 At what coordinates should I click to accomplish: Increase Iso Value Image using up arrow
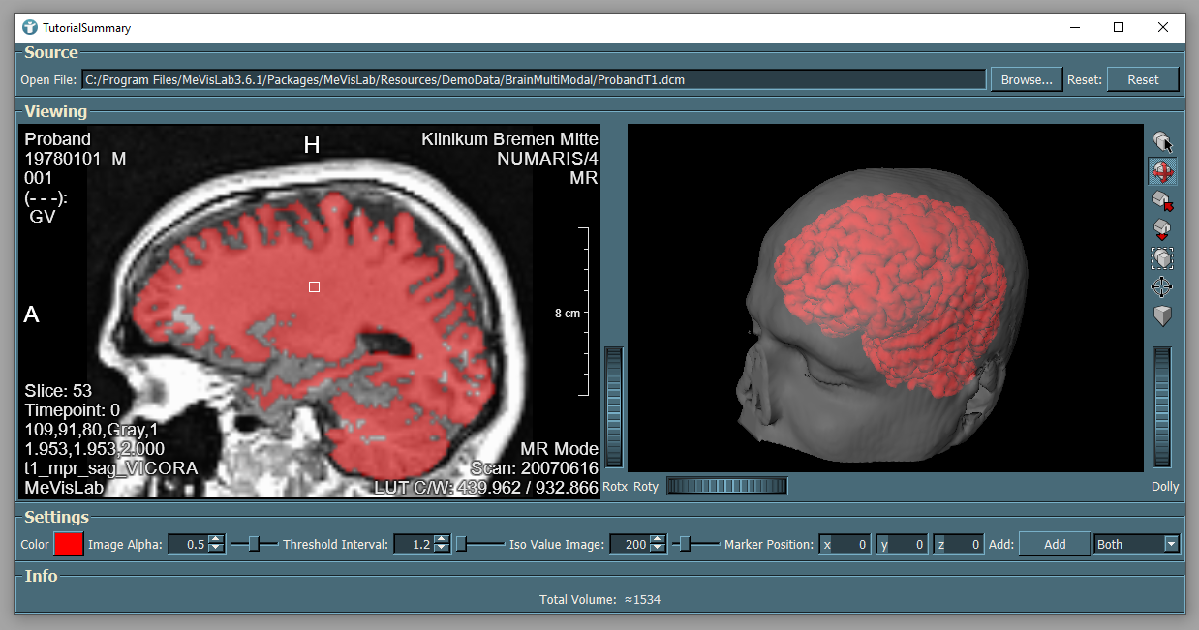[658, 539]
